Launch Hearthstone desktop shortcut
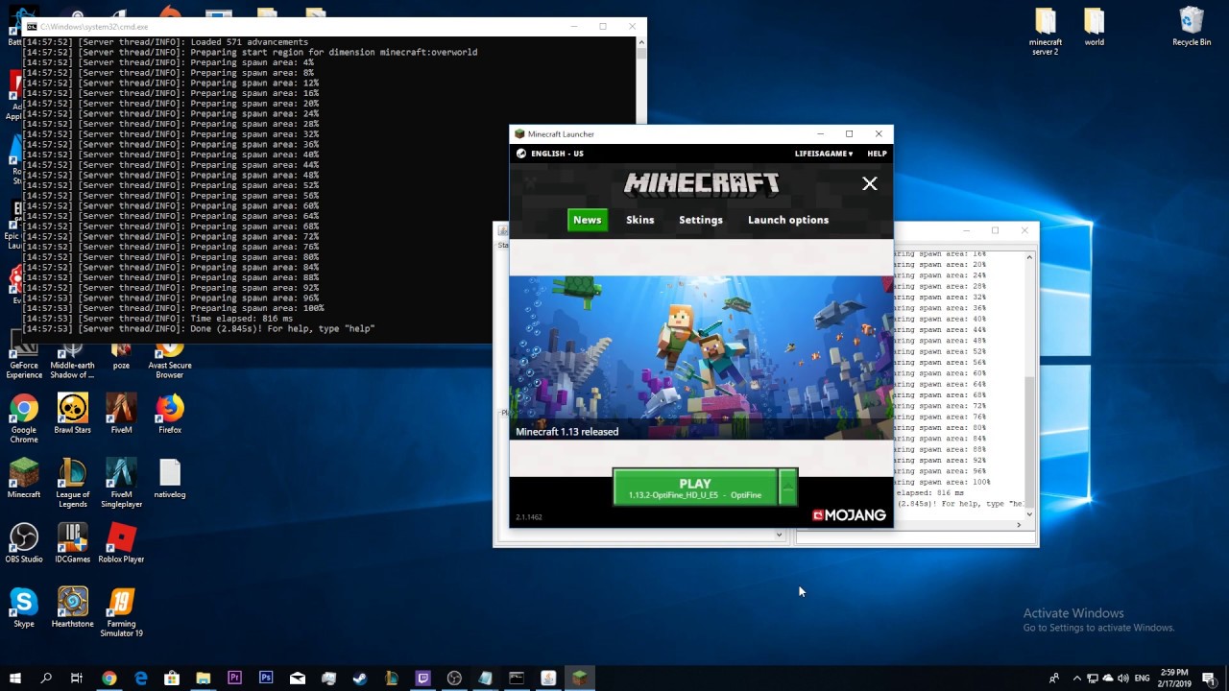Image resolution: width=1229 pixels, height=691 pixels. [72, 607]
